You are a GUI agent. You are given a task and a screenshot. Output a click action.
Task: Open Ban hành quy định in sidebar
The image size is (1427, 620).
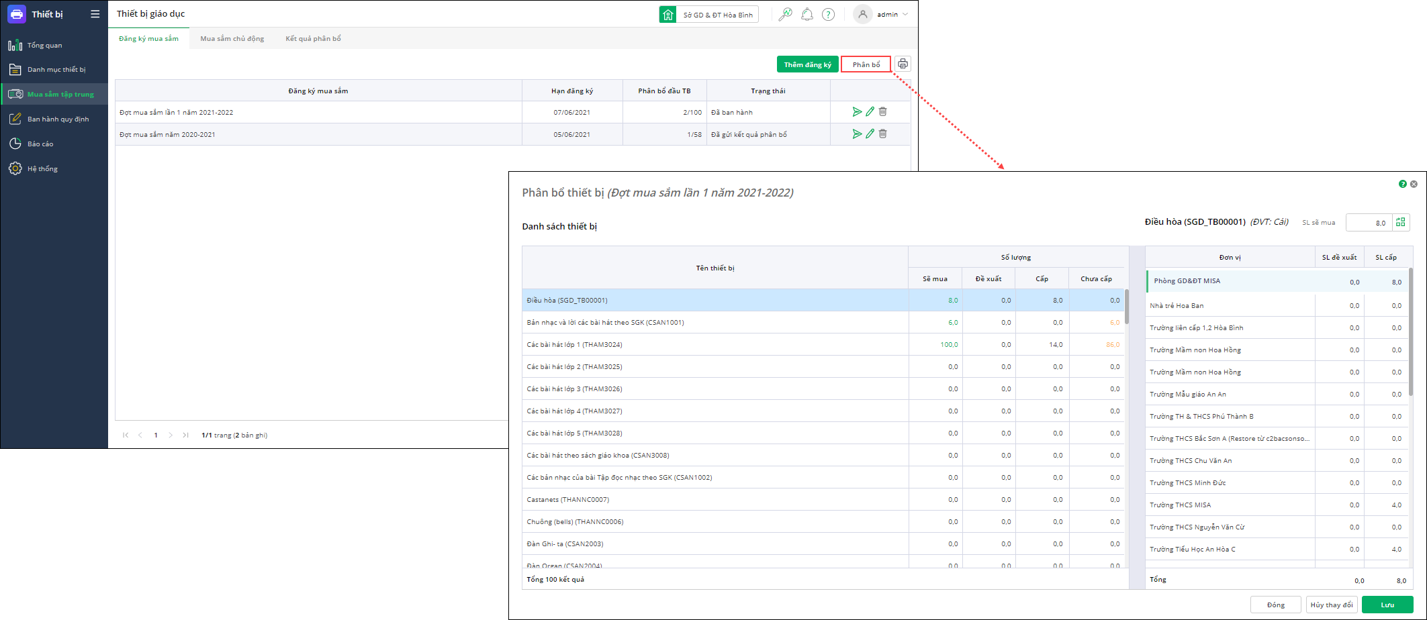54,119
